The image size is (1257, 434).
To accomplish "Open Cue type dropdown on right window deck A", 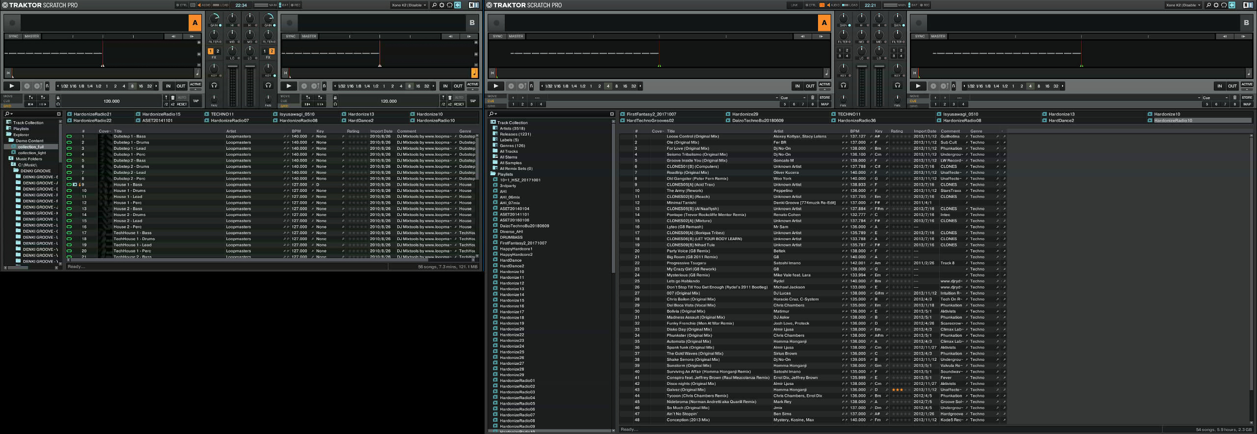I will [792, 98].
